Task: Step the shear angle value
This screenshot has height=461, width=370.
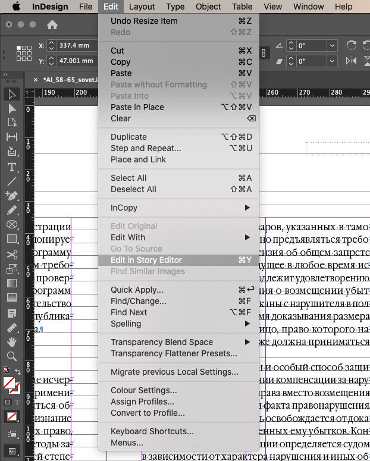Action: 291,61
